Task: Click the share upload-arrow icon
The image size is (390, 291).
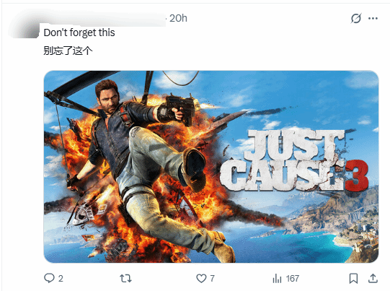Action: tap(373, 278)
